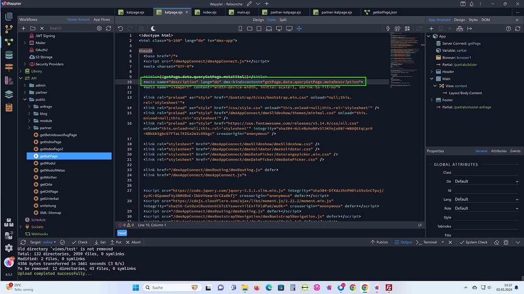Click the Class input field
Screen dimensions: 524x294
point(486,172)
